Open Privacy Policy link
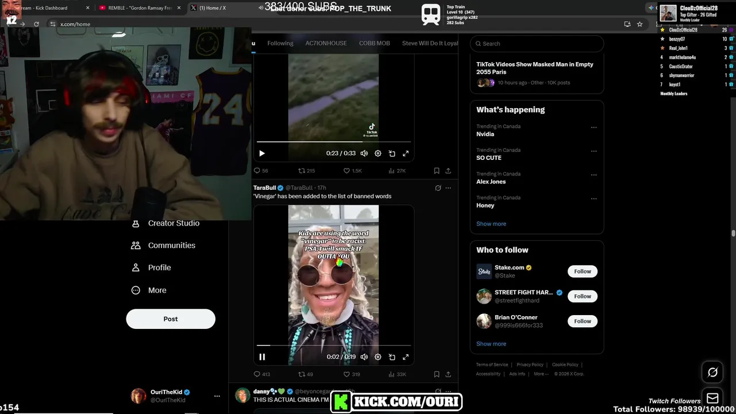The width and height of the screenshot is (736, 414). pyautogui.click(x=530, y=365)
